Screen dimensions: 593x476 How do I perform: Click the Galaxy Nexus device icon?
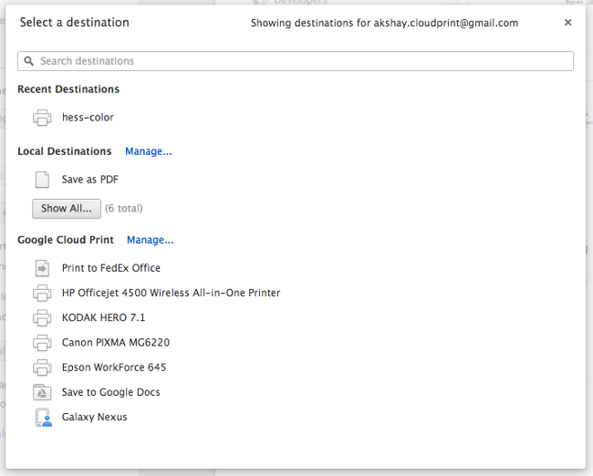coord(42,418)
